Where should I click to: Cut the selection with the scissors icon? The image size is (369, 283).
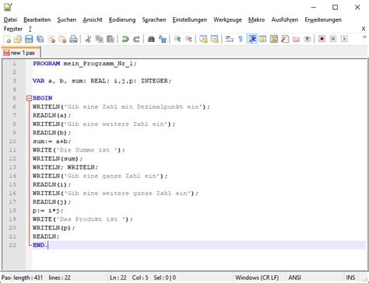[x=88, y=39]
